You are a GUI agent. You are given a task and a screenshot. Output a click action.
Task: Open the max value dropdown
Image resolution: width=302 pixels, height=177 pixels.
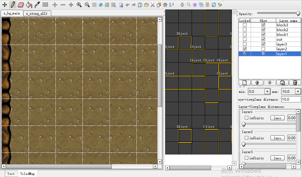tap(298, 92)
